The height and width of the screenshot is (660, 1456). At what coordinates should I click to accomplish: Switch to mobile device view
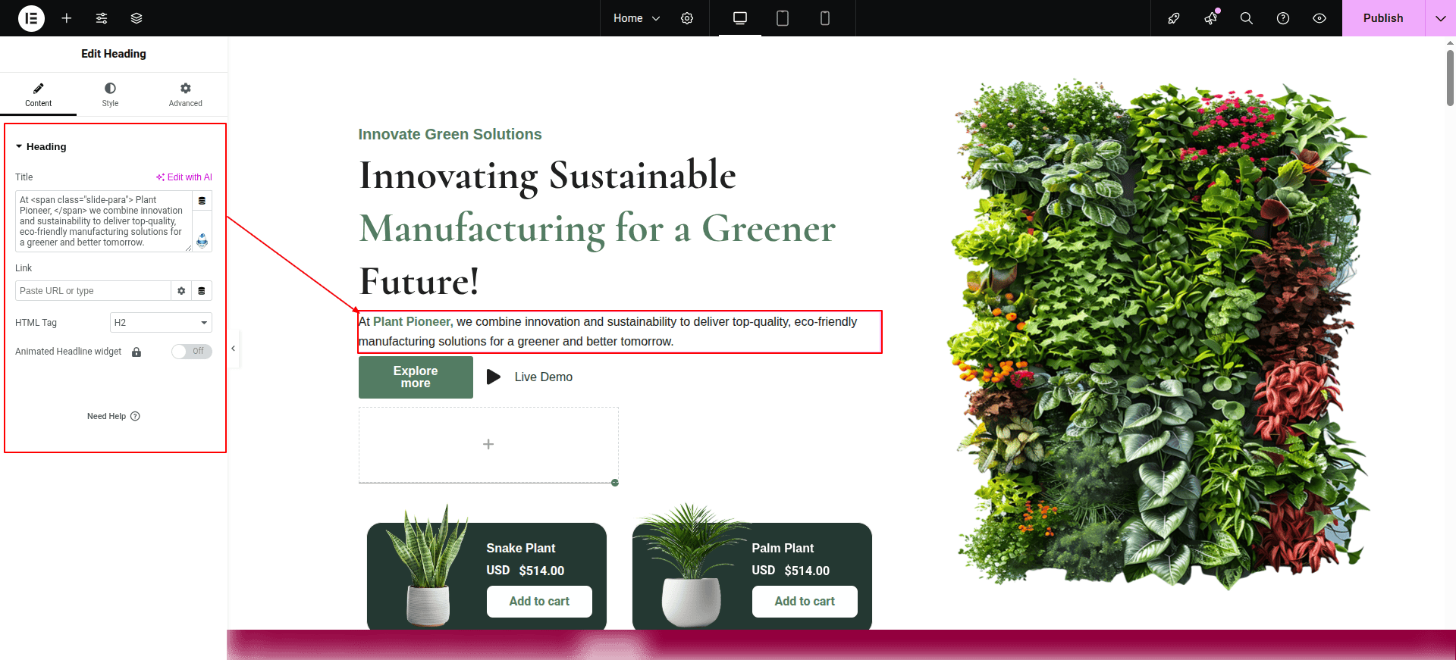825,18
